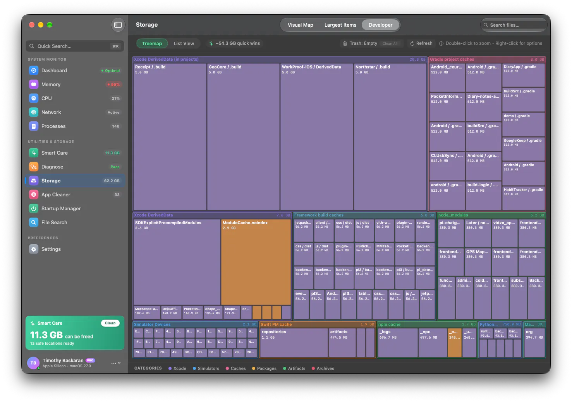The image size is (572, 402).
Task: Click the TB user avatar
Action: [33, 363]
